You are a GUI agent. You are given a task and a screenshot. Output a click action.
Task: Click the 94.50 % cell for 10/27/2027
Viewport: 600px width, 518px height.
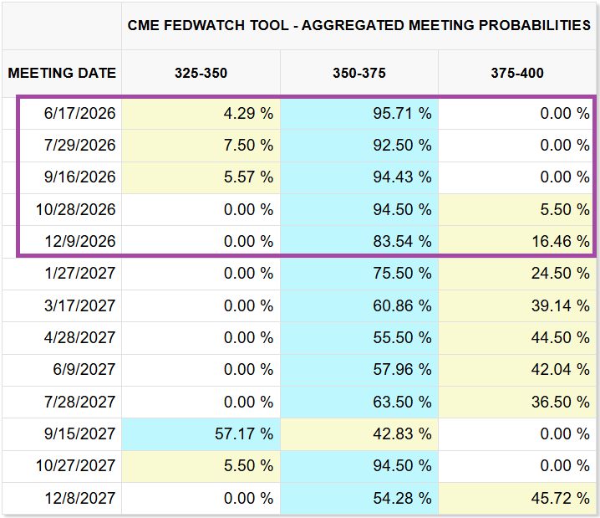click(359, 466)
